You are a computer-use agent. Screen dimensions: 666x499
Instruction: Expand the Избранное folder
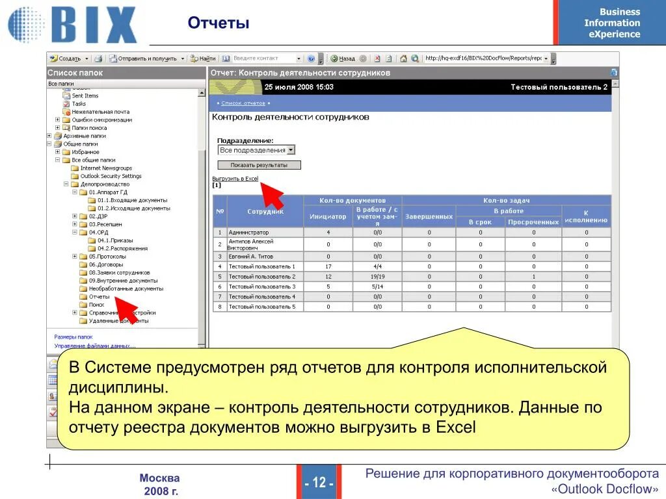(57, 152)
